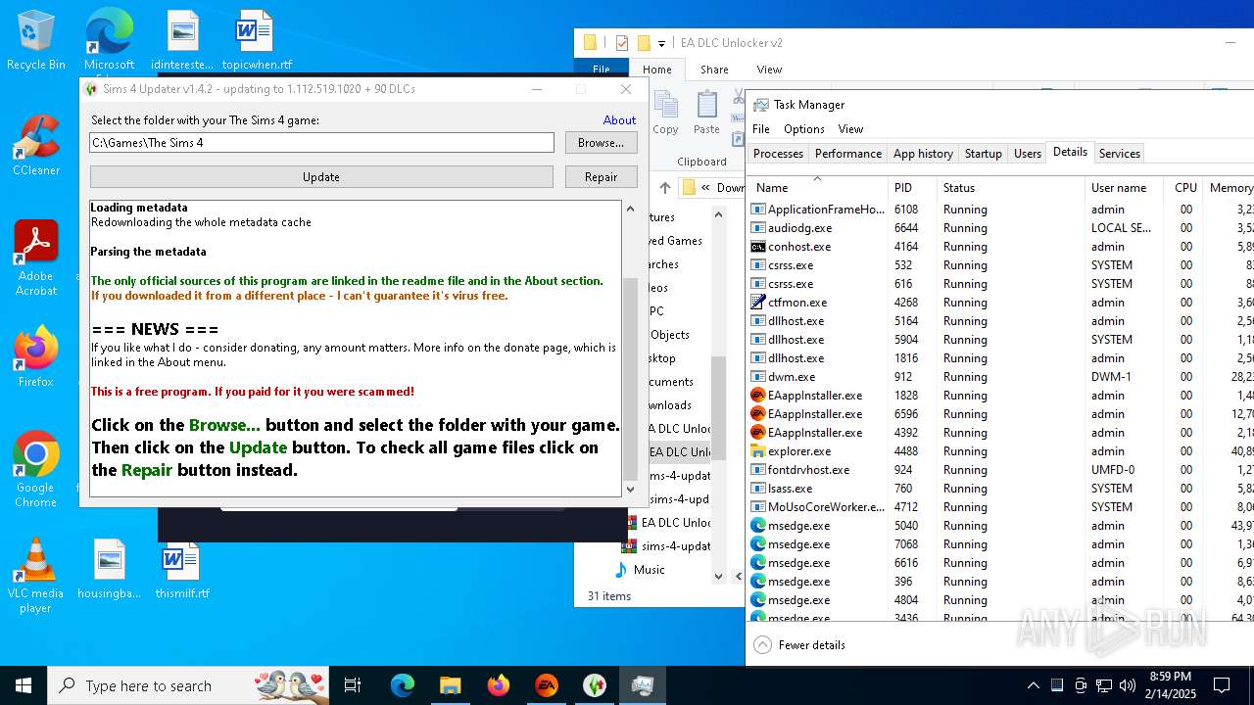Open the Services tab in Task Manager
The width and height of the screenshot is (1254, 705).
[1120, 154]
